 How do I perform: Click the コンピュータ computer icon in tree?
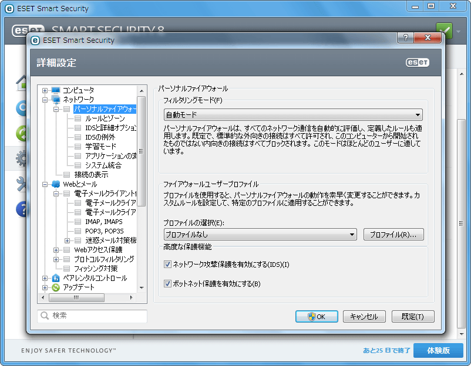(x=56, y=90)
